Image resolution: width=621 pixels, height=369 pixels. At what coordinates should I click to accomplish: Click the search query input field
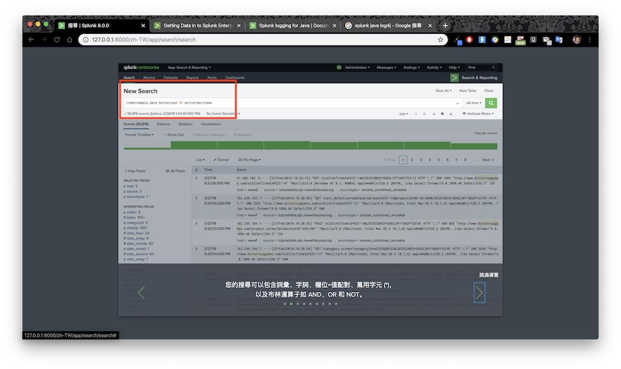click(292, 103)
